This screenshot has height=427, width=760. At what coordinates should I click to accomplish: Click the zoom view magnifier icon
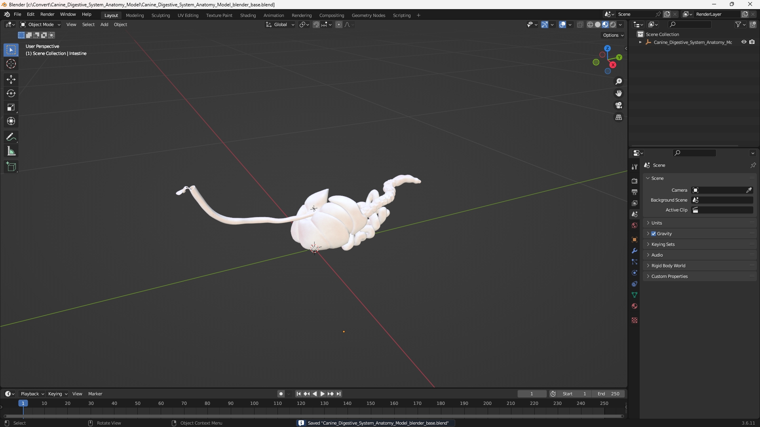[x=619, y=81]
